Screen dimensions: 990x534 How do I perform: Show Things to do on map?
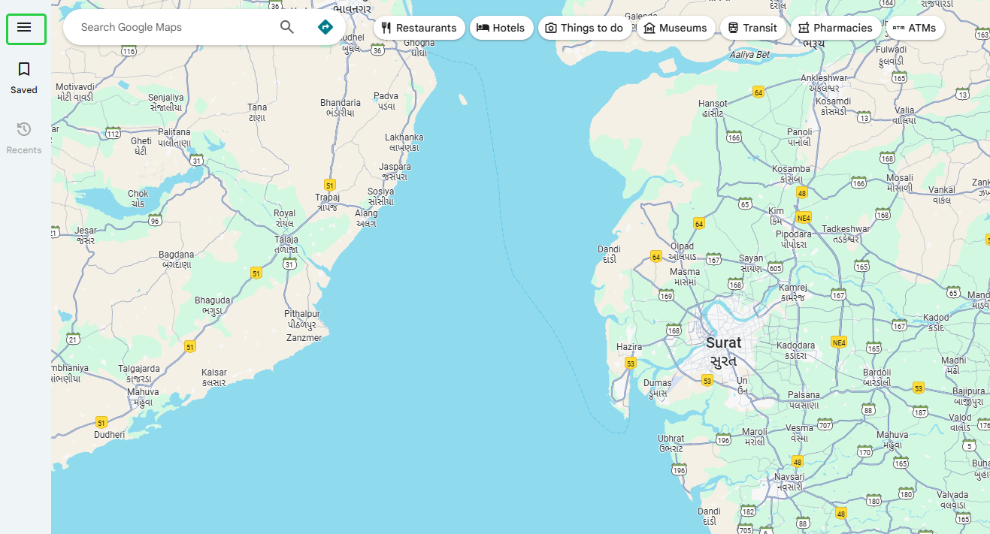(x=584, y=28)
